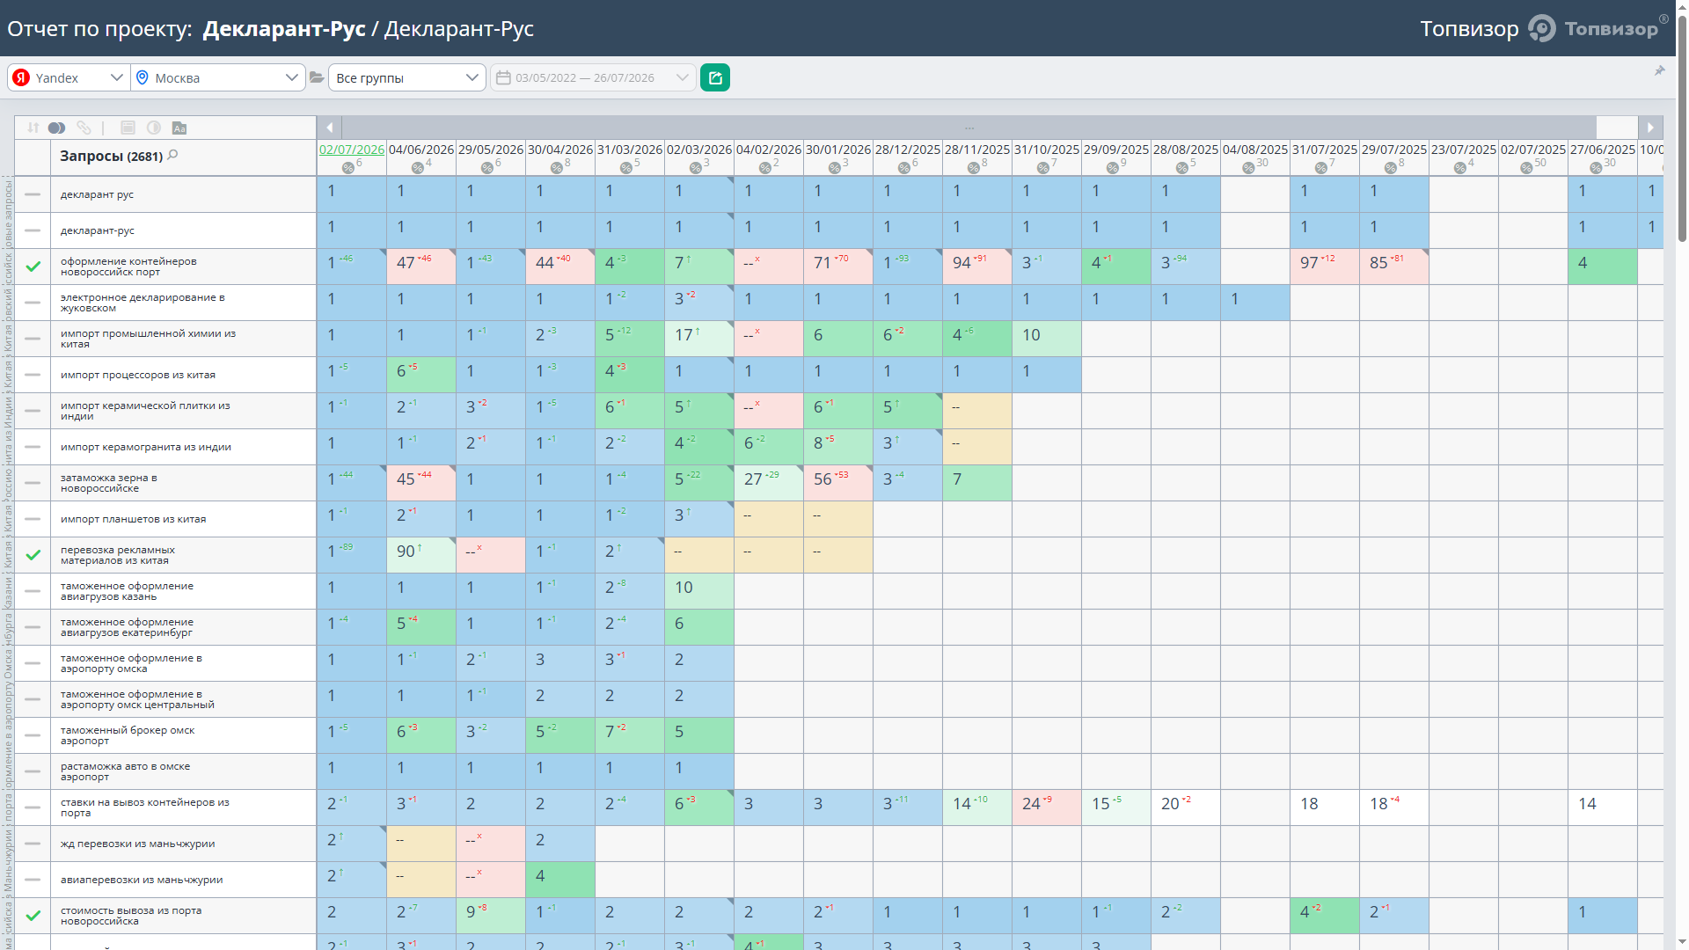Viewport: 1689px width, 950px height.
Task: Click the percent icon under 30/04/2026
Action: coord(557,167)
